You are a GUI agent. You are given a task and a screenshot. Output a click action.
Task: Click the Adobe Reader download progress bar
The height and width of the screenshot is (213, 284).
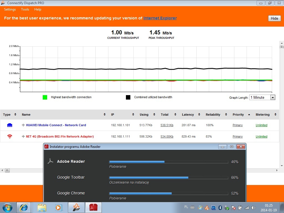[169, 162]
